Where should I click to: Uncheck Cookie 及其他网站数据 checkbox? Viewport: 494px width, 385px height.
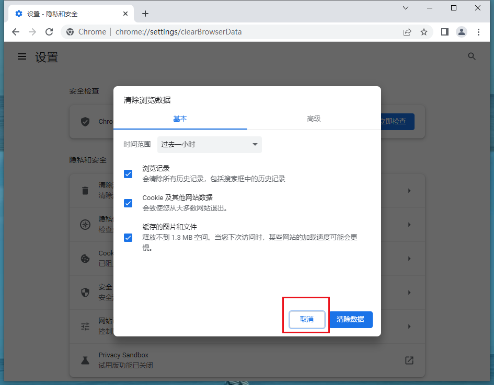(128, 203)
